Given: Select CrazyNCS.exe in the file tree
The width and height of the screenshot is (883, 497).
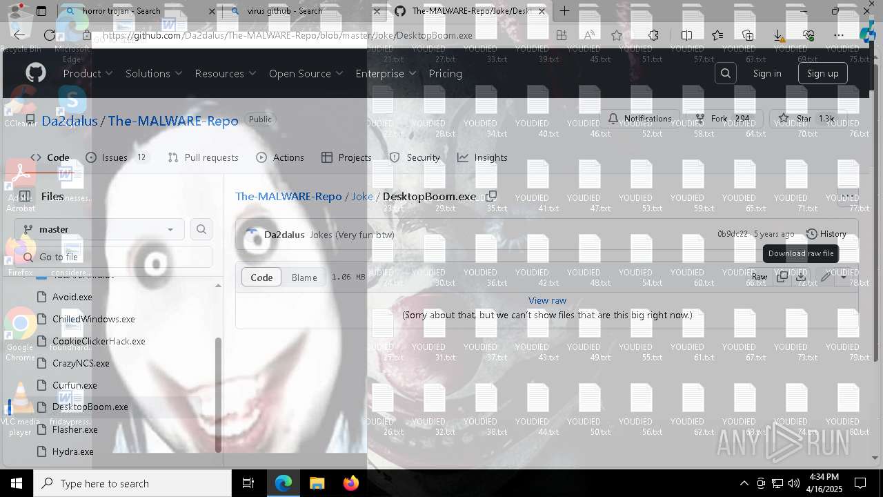Looking at the screenshot, I should 81,363.
